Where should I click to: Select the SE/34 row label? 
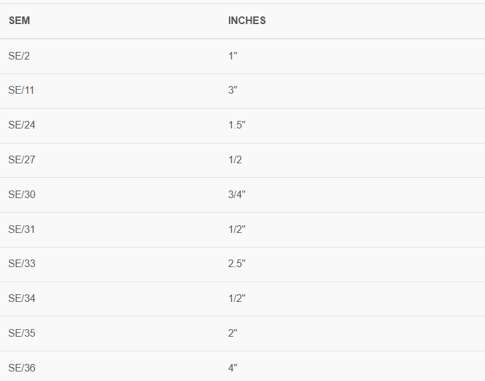tap(22, 298)
